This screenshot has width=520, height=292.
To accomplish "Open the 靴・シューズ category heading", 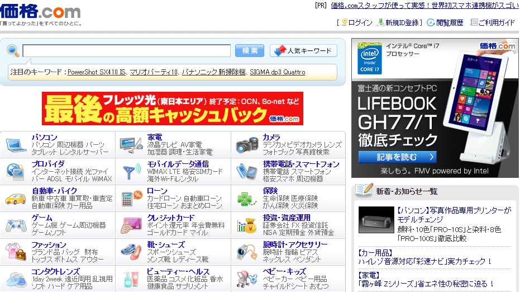I will [166, 244].
